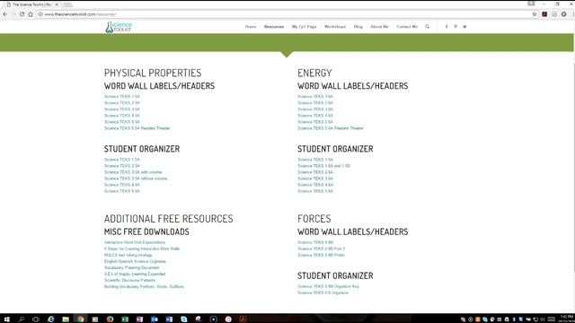Reload the page with refresh icon

tap(22, 14)
